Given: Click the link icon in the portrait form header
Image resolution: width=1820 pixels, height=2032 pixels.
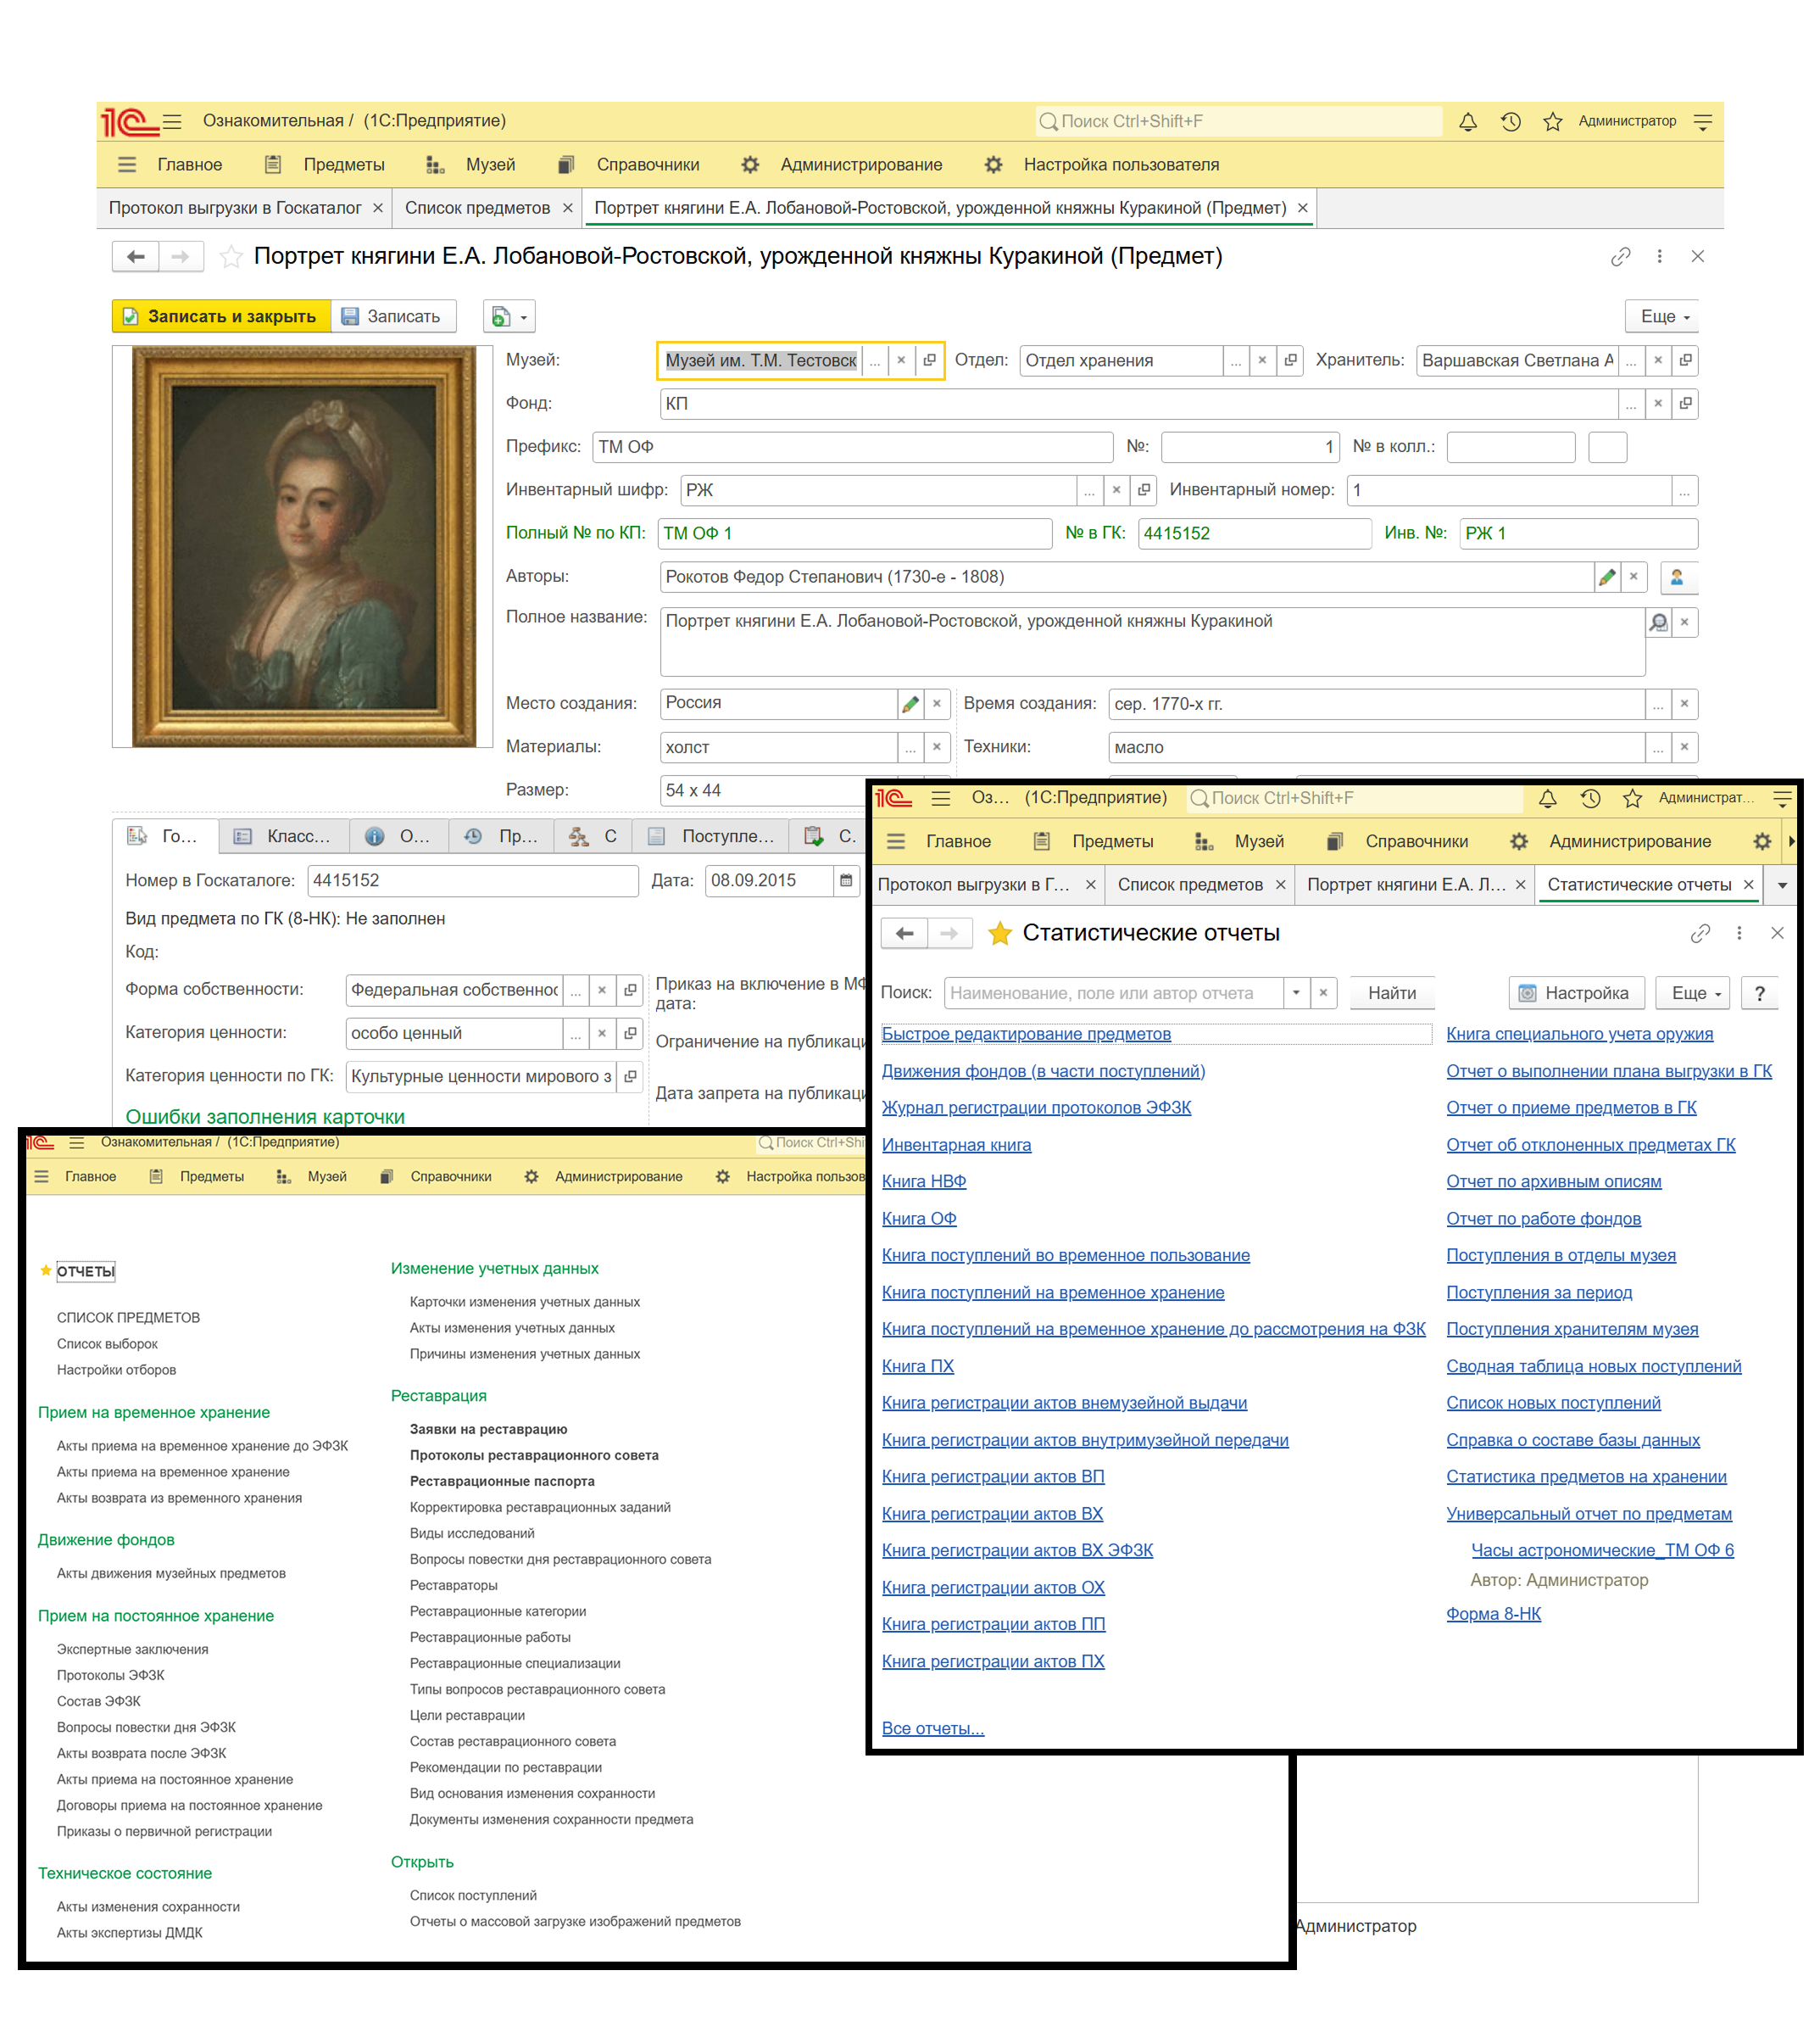Looking at the screenshot, I should (x=1620, y=257).
